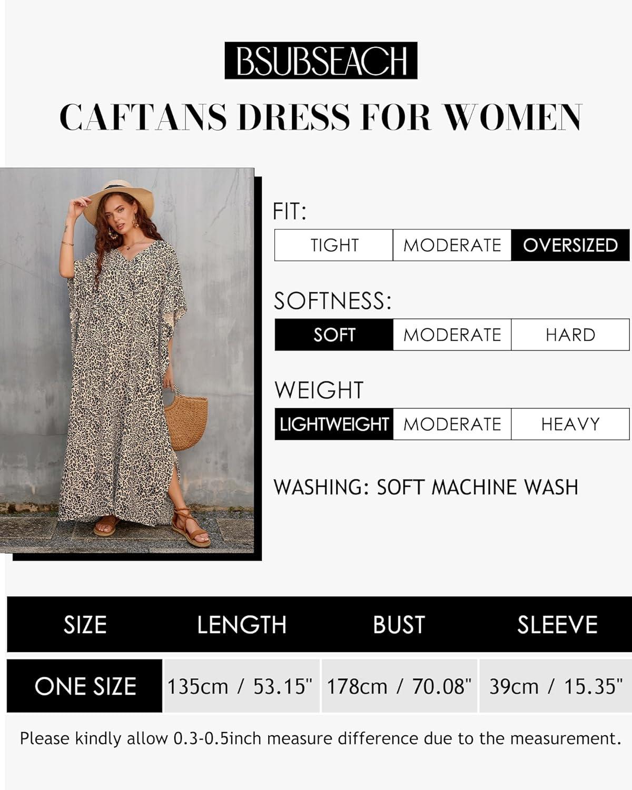This screenshot has height=790, width=632.
Task: Choose SOFT in the softness row
Action: (334, 334)
